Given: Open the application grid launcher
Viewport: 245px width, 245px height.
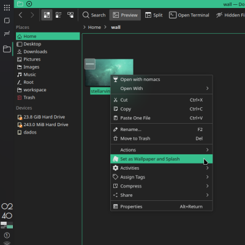Looking at the screenshot, I should (7, 7).
